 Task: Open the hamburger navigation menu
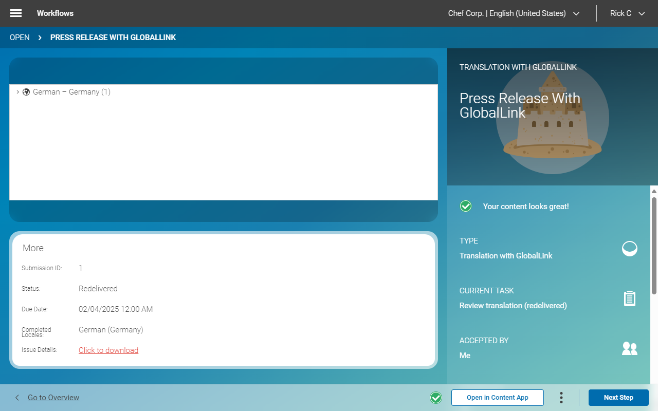(15, 13)
